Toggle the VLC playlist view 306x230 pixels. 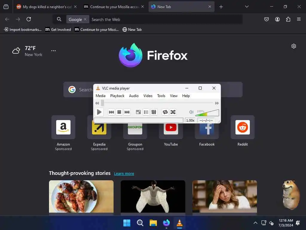[146, 112]
